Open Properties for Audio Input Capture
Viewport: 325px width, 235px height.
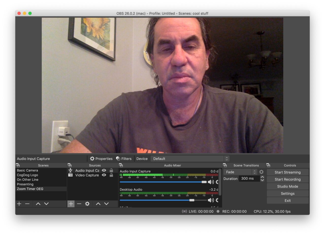[101, 159]
